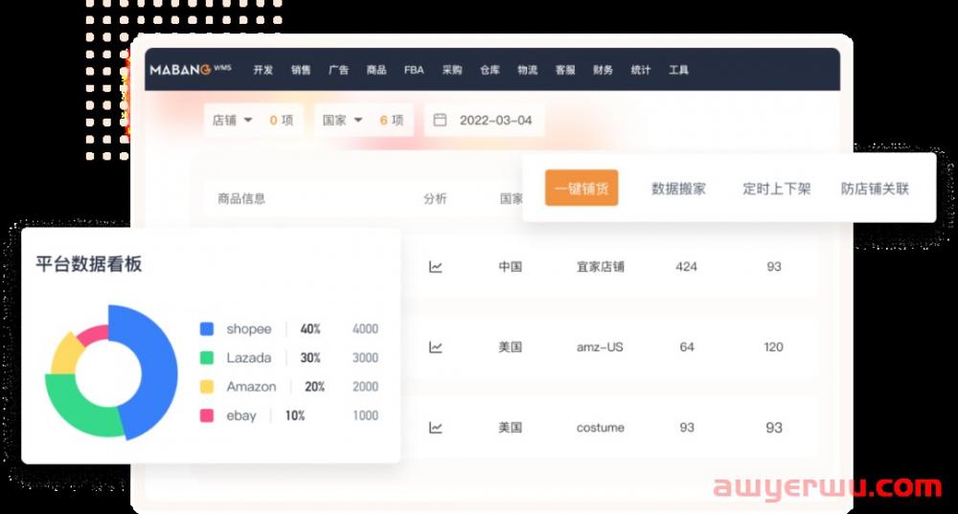Image resolution: width=958 pixels, height=514 pixels.
Task: Click the 64 value in amz-US row
Action: [687, 347]
